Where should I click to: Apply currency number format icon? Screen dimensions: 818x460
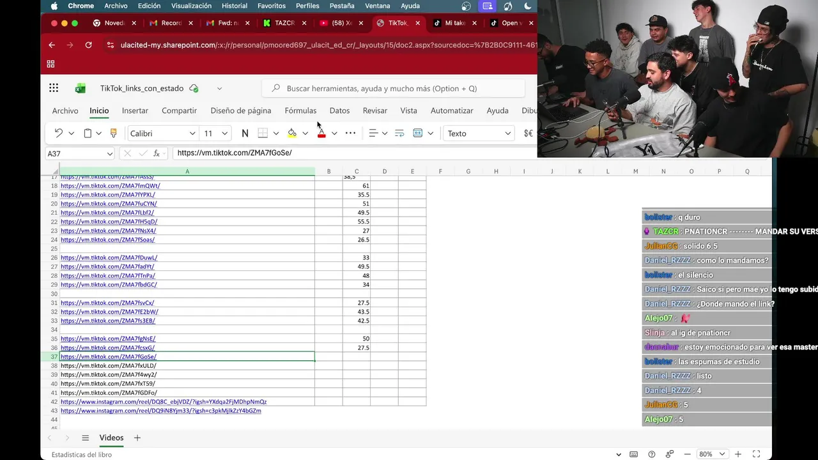click(x=529, y=133)
